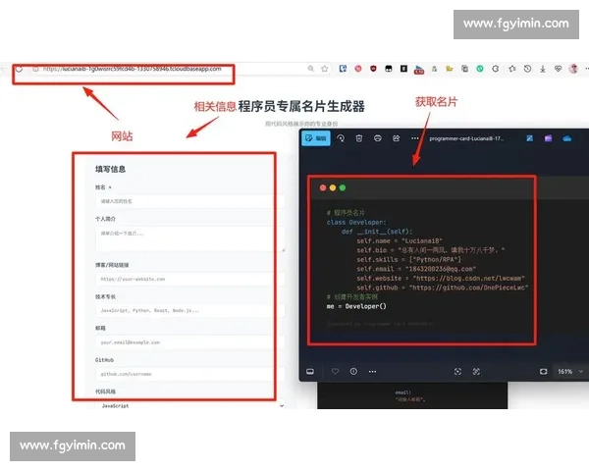Image resolution: width=589 pixels, height=471 pixels.
Task: Click the self.github URL code line
Action: (443, 288)
